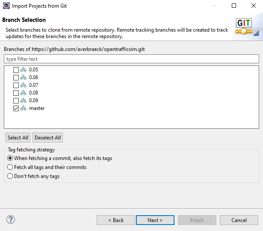The width and height of the screenshot is (263, 231).
Task: Click the branch icon beside 0.07
Action: (x=24, y=85)
